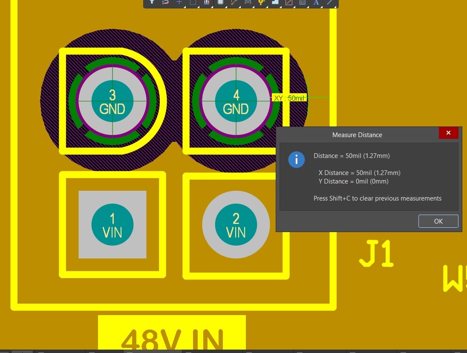This screenshot has height=353, width=467.
Task: Click the Y Distance = 0mil line
Action: tap(354, 181)
